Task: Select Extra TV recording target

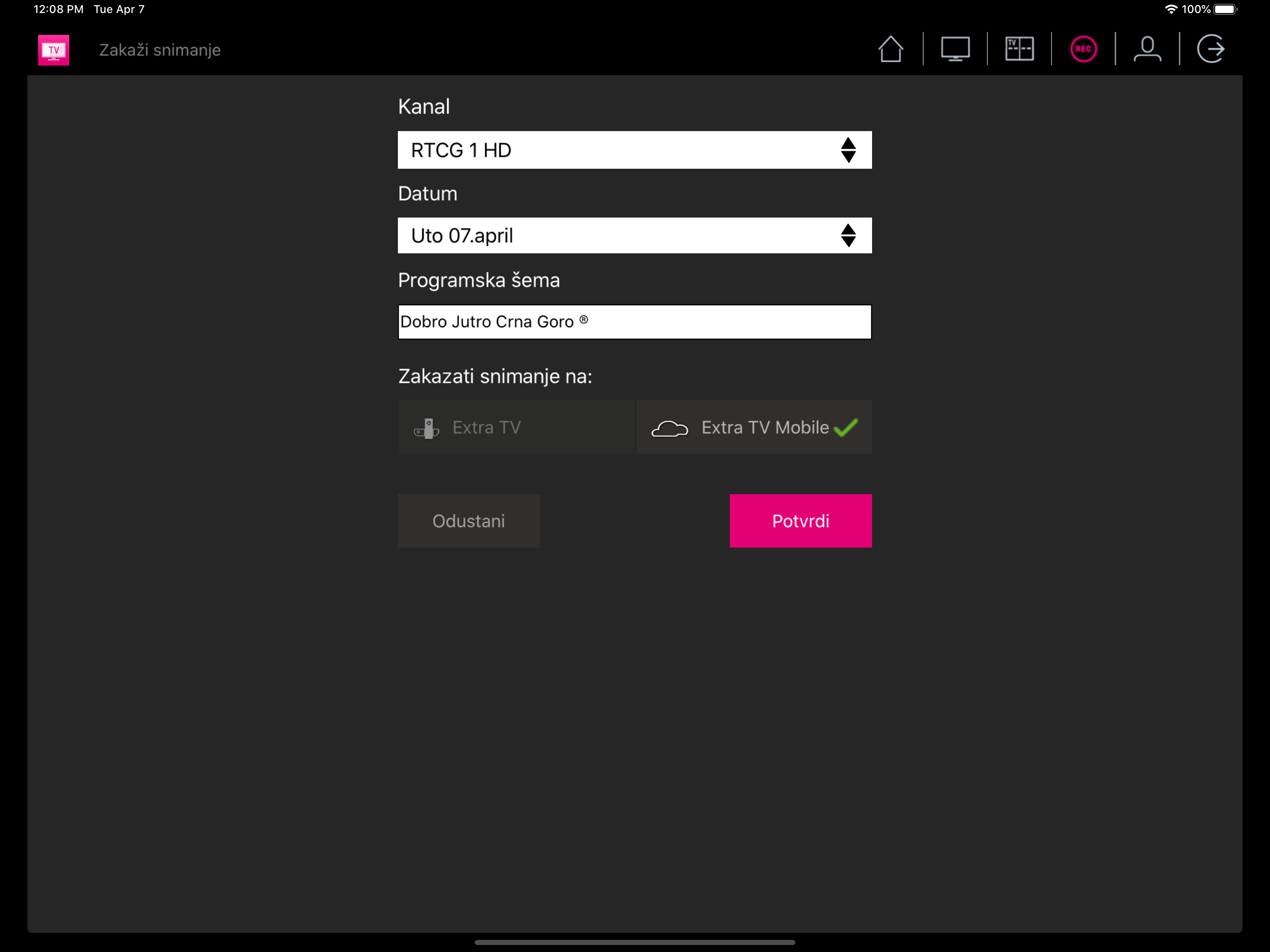Action: (517, 427)
